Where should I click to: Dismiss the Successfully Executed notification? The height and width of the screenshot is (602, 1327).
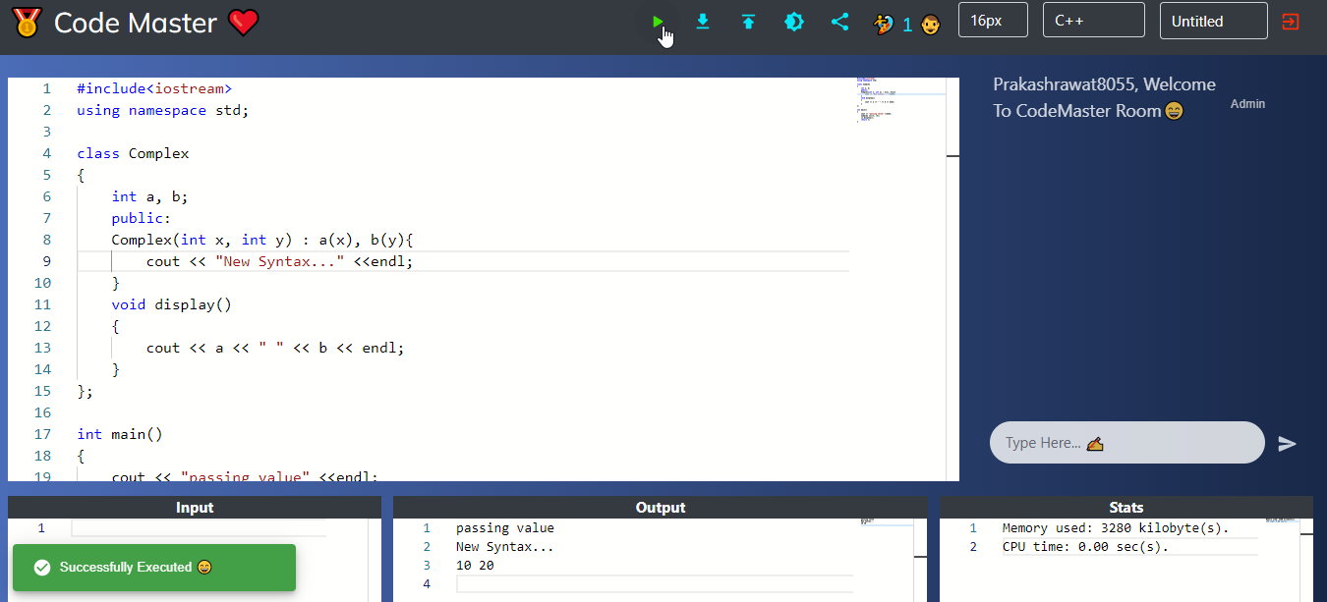click(x=154, y=568)
